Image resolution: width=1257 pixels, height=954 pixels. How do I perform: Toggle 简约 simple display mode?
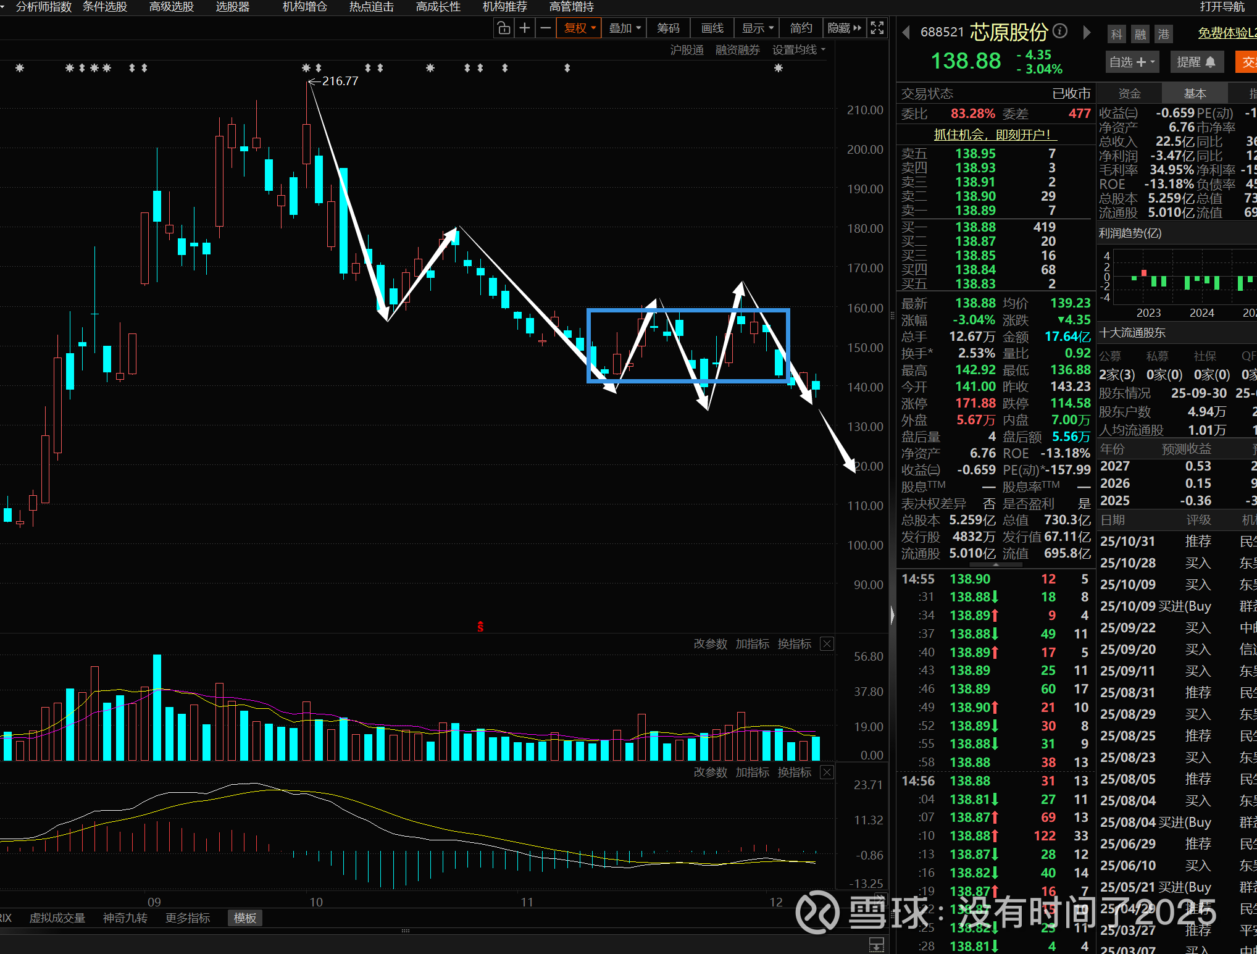click(801, 28)
